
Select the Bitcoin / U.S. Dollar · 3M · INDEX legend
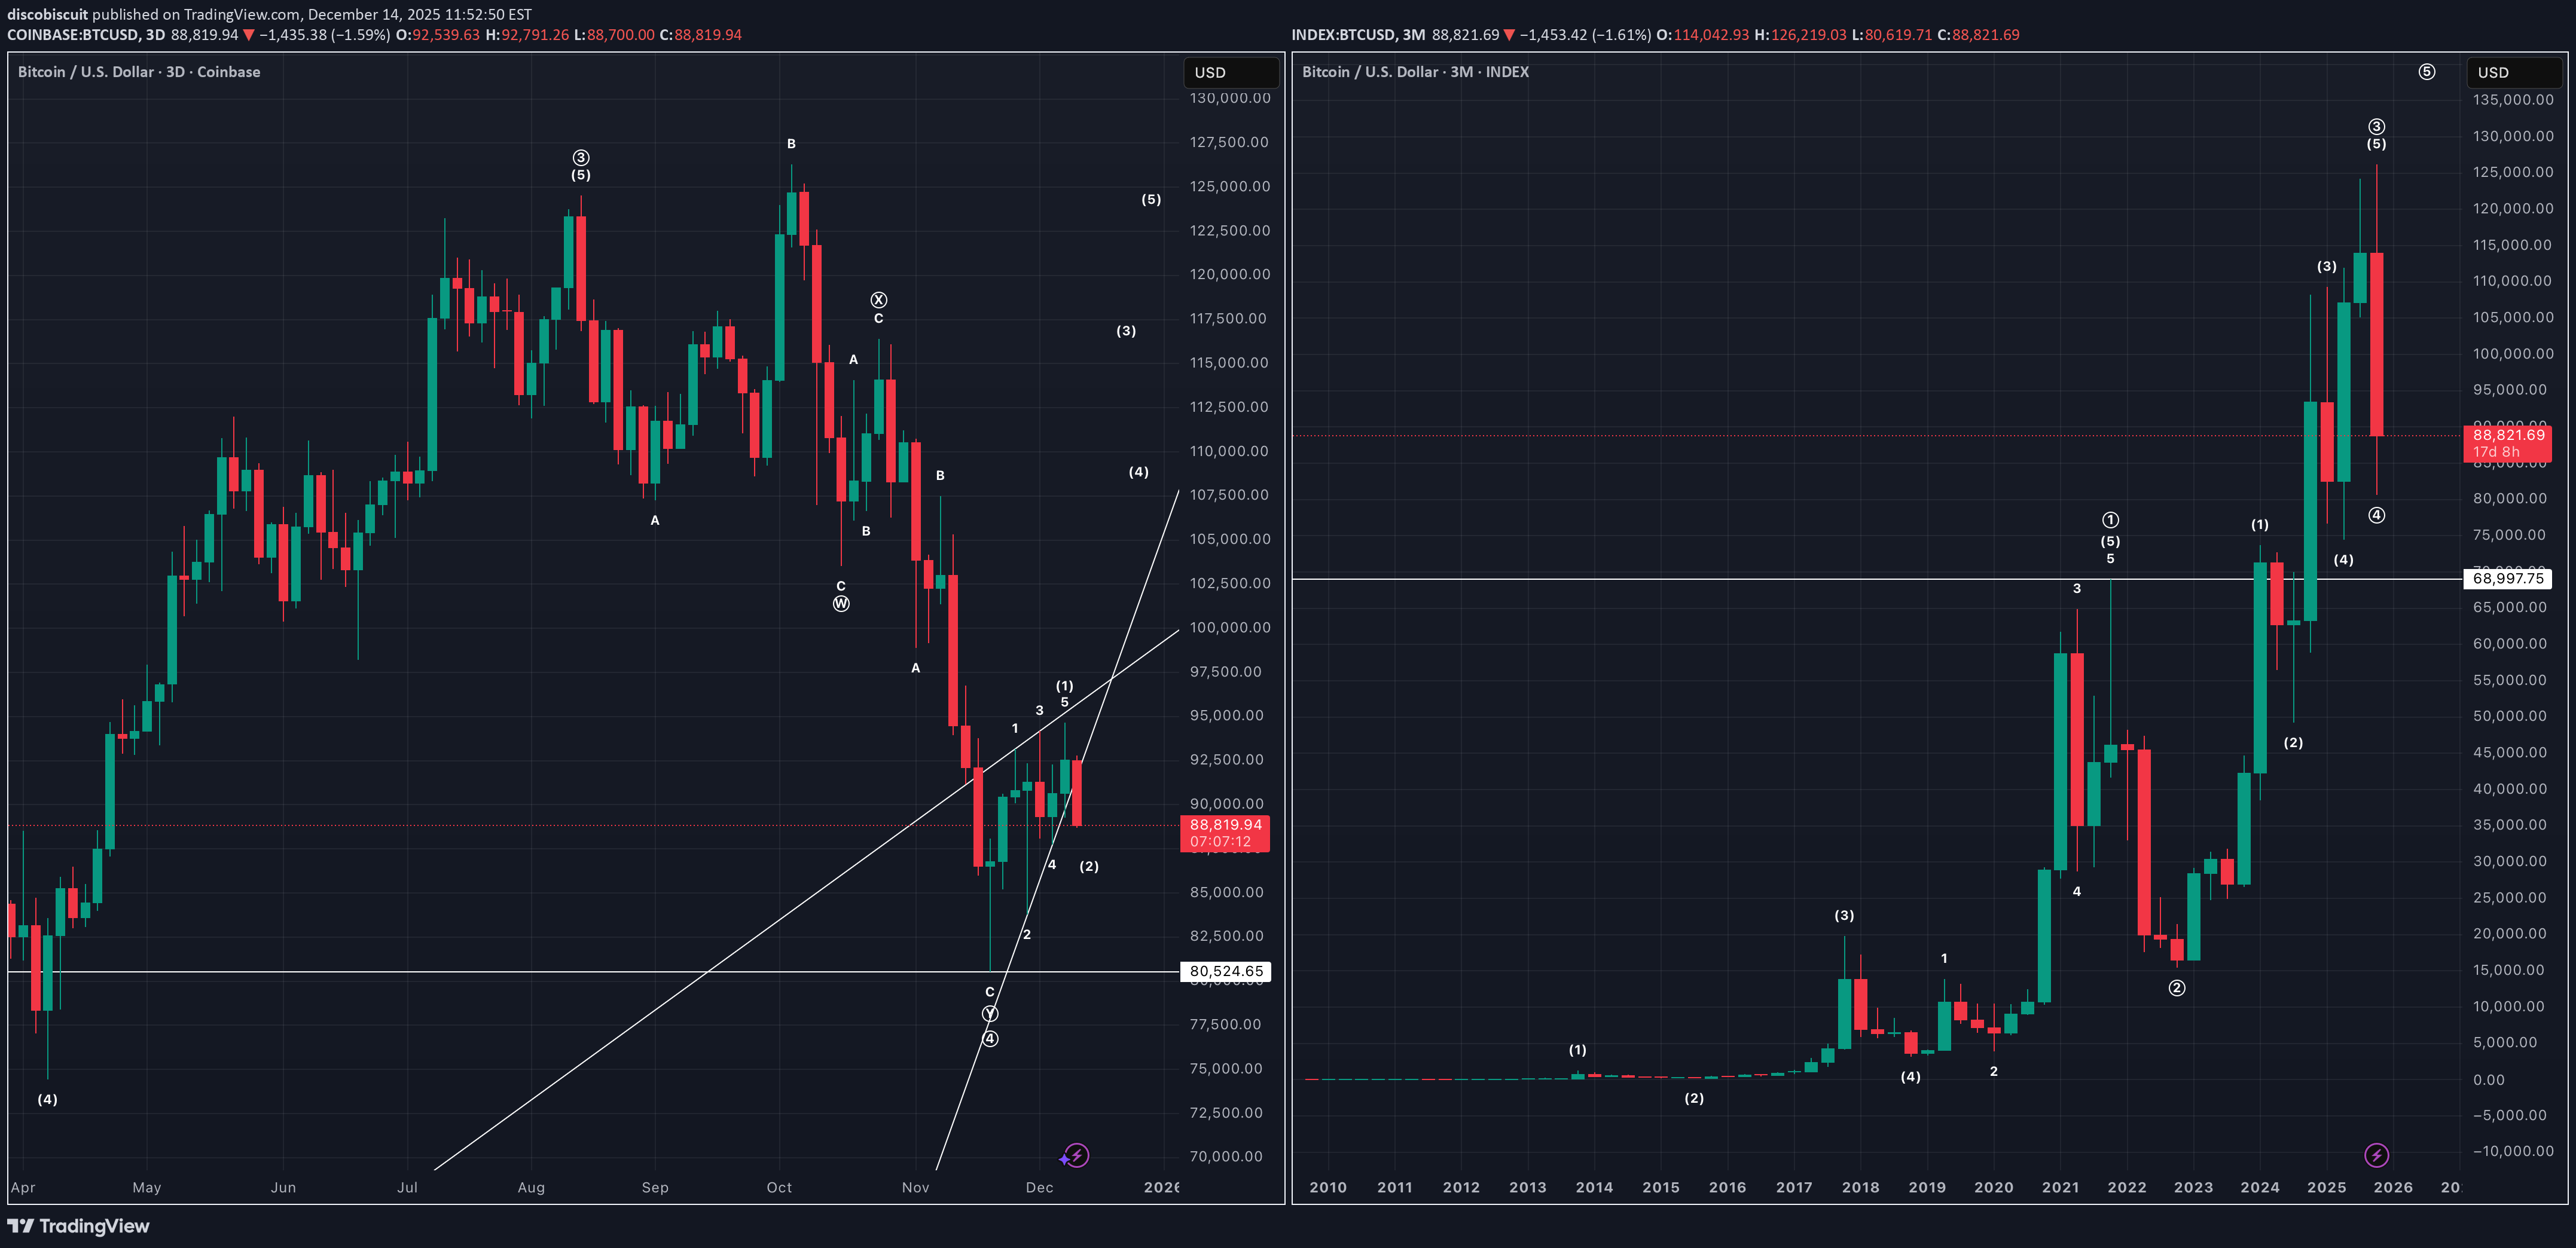(x=1416, y=72)
